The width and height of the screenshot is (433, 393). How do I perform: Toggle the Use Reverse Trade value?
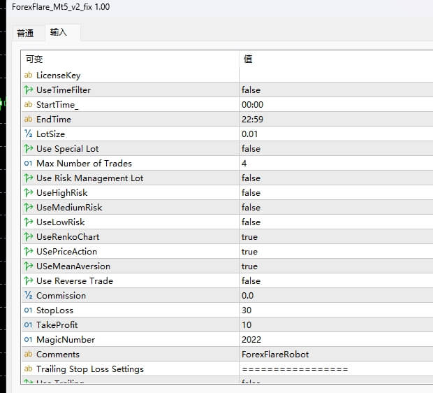[x=251, y=281]
